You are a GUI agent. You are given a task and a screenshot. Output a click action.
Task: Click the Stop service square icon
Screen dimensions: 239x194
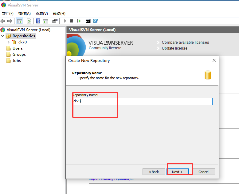pyautogui.click(x=72, y=21)
